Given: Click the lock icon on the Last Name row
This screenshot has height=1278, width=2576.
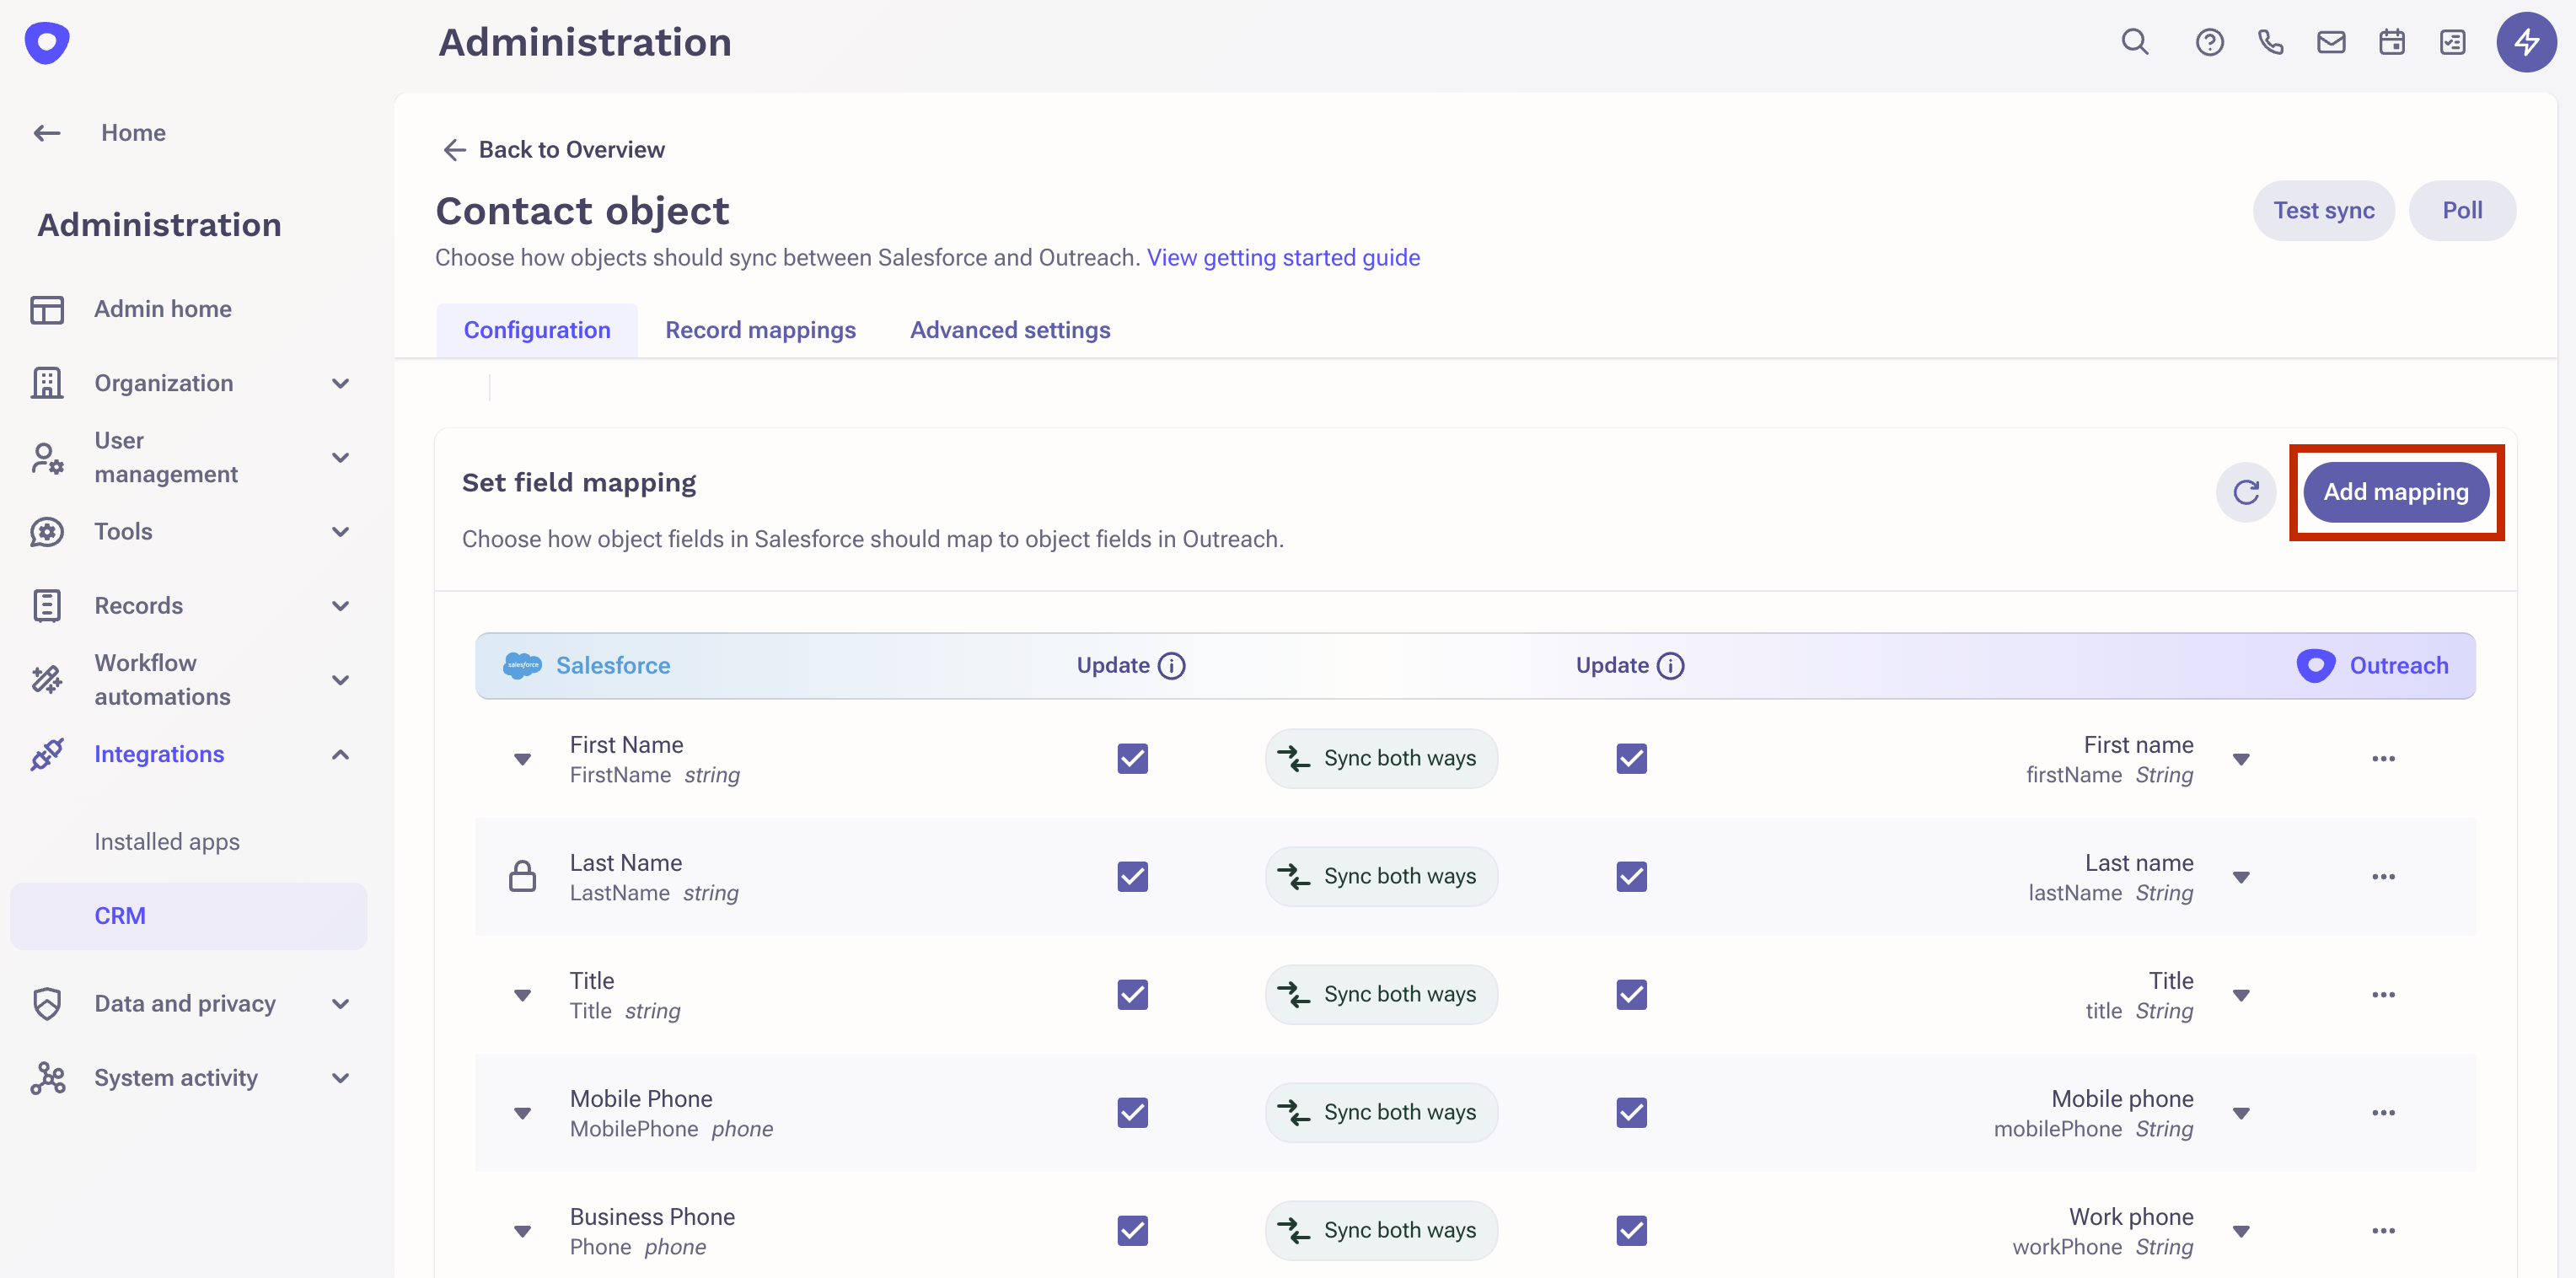Looking at the screenshot, I should pyautogui.click(x=522, y=876).
